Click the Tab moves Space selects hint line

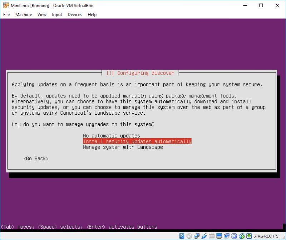79,227
